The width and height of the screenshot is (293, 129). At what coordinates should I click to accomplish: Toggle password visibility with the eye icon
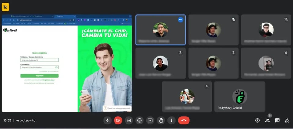[x=56, y=67]
